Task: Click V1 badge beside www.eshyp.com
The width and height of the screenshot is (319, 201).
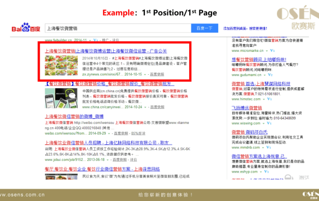Action: [266, 172]
